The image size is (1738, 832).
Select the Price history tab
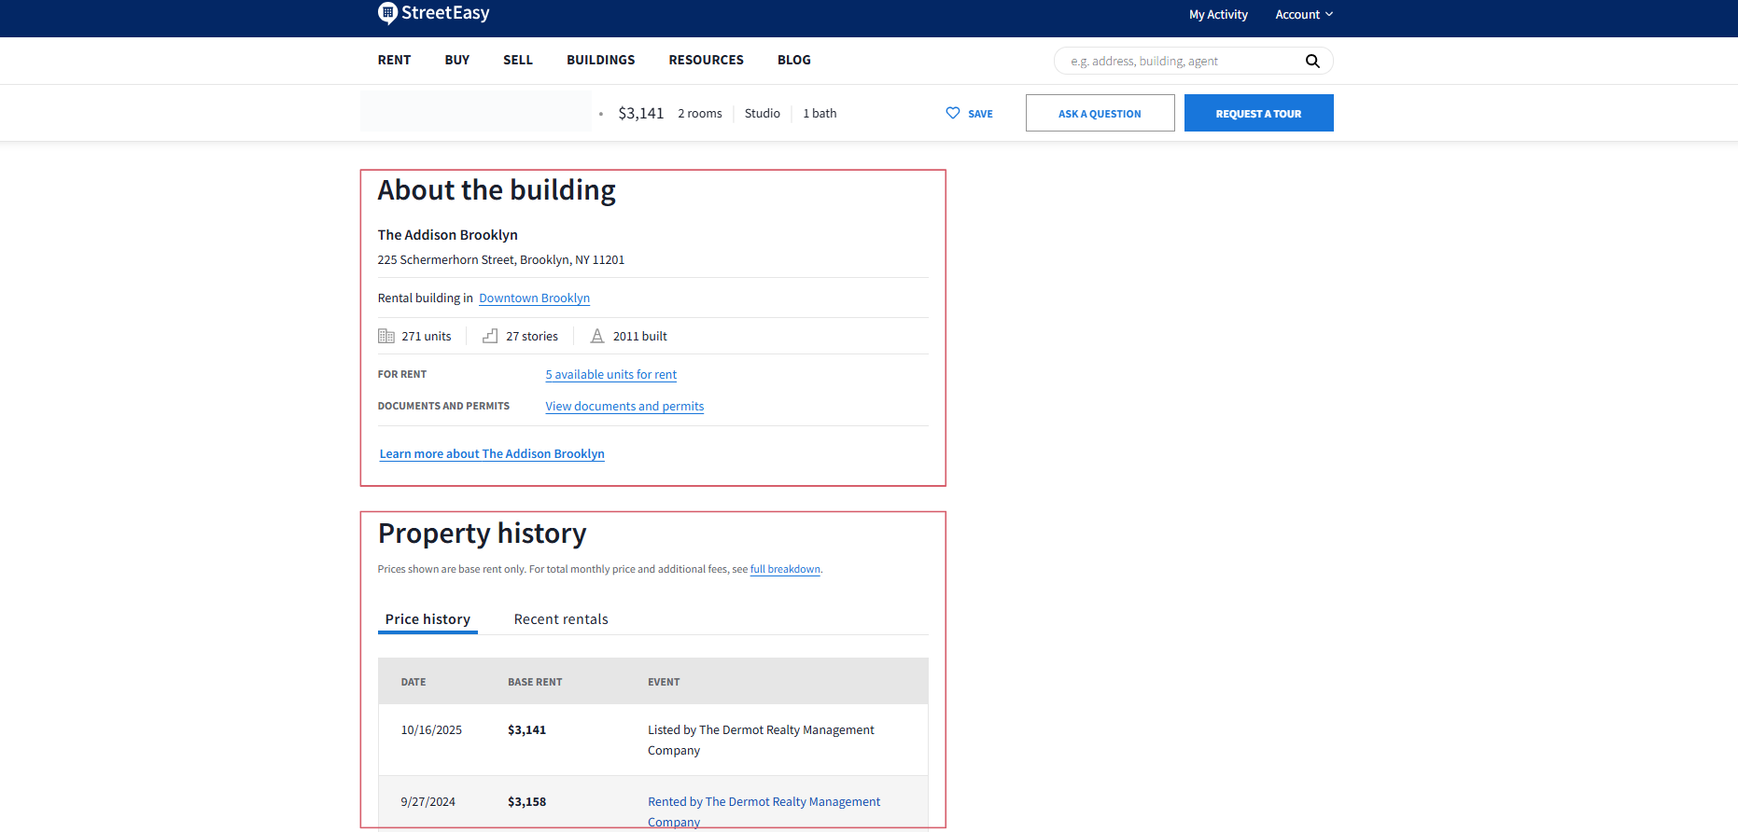427,619
